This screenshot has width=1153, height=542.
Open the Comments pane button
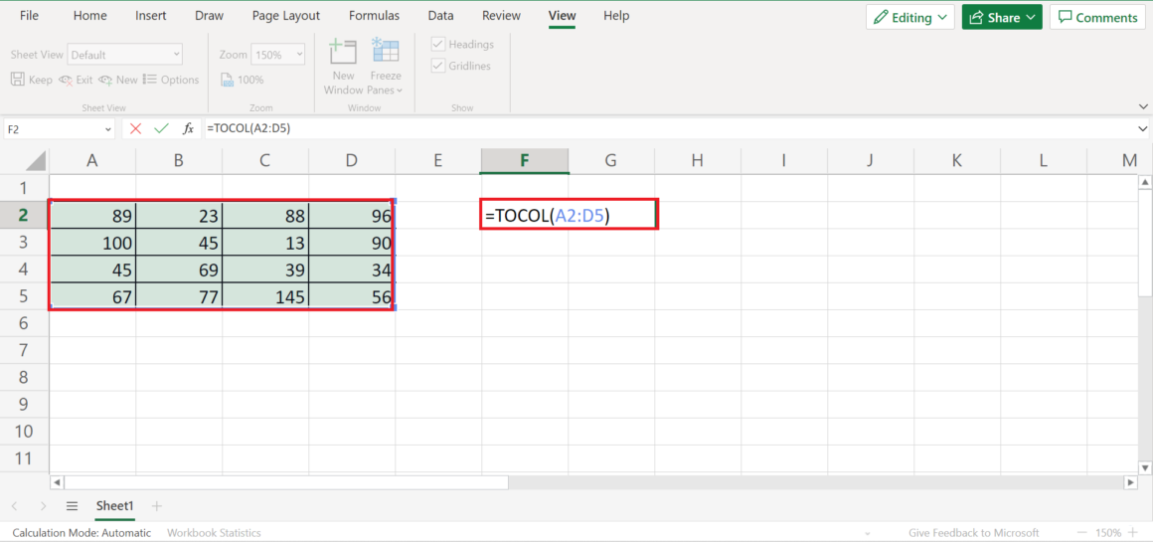click(1097, 17)
